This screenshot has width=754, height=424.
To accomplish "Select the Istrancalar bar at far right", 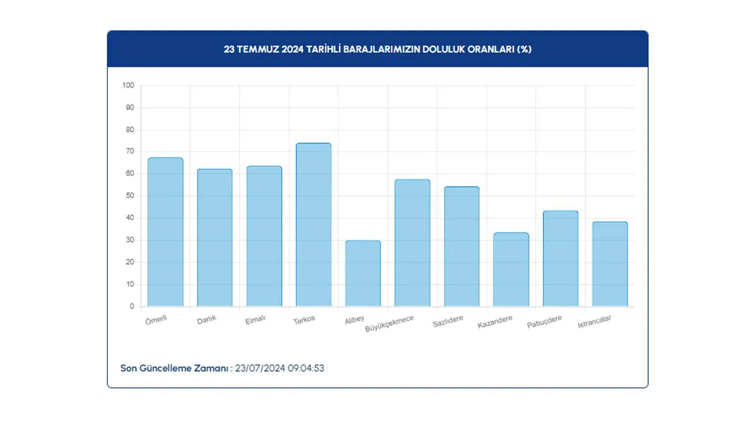I will [609, 264].
